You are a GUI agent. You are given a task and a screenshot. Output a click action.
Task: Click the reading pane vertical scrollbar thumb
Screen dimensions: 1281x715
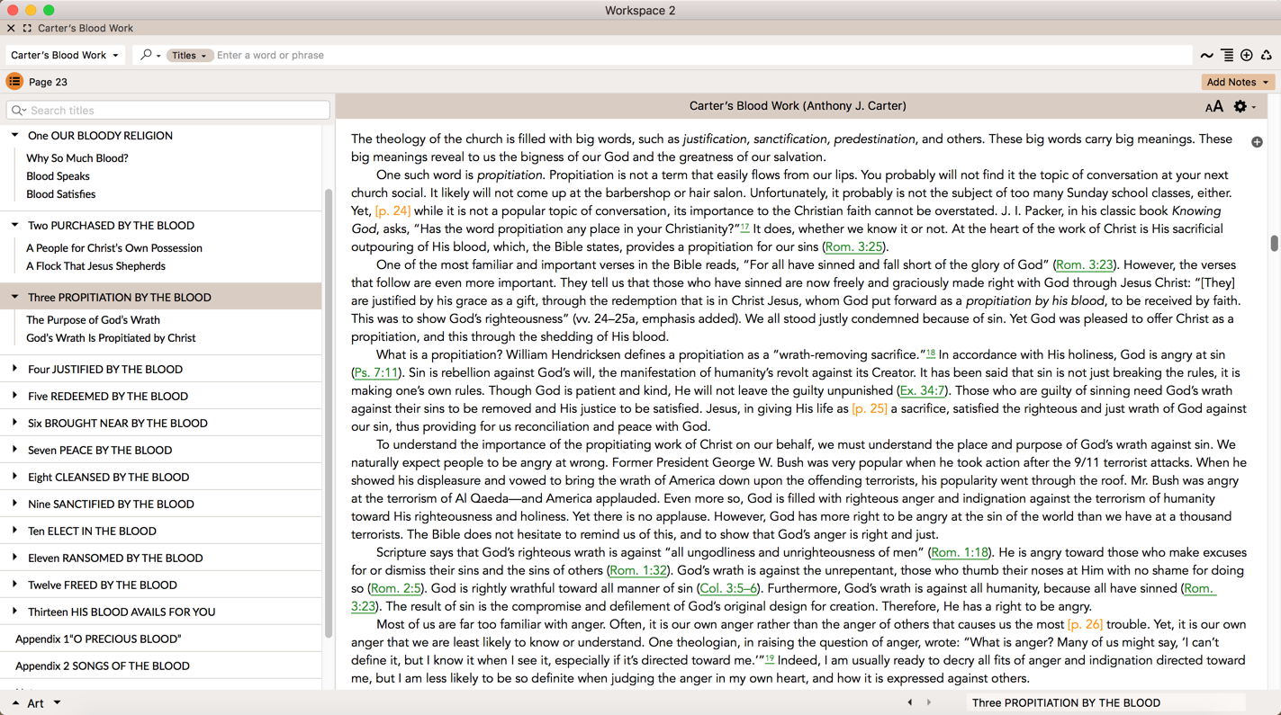[x=1274, y=243]
